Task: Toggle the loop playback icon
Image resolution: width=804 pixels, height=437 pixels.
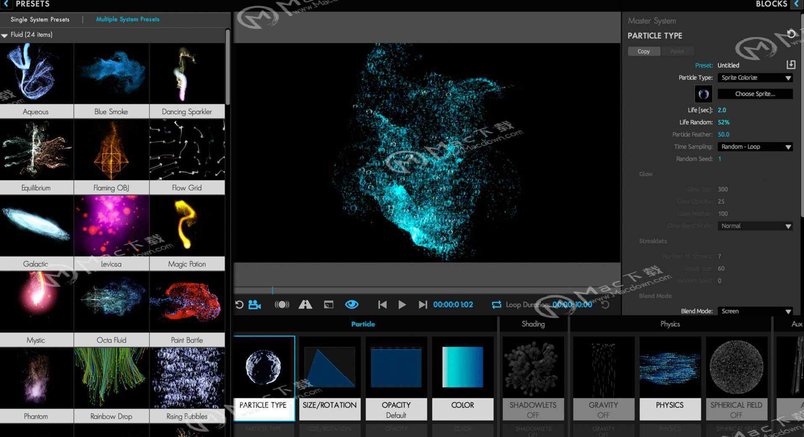Action: pos(496,305)
